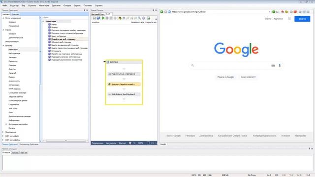
Task: Expand the 'Внутренние настройки' node
Action: click(x=6, y=124)
